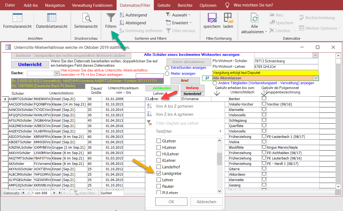This screenshot has width=343, height=211.
Task: Choose Von A bis Z sortieren
Action: 174,106
